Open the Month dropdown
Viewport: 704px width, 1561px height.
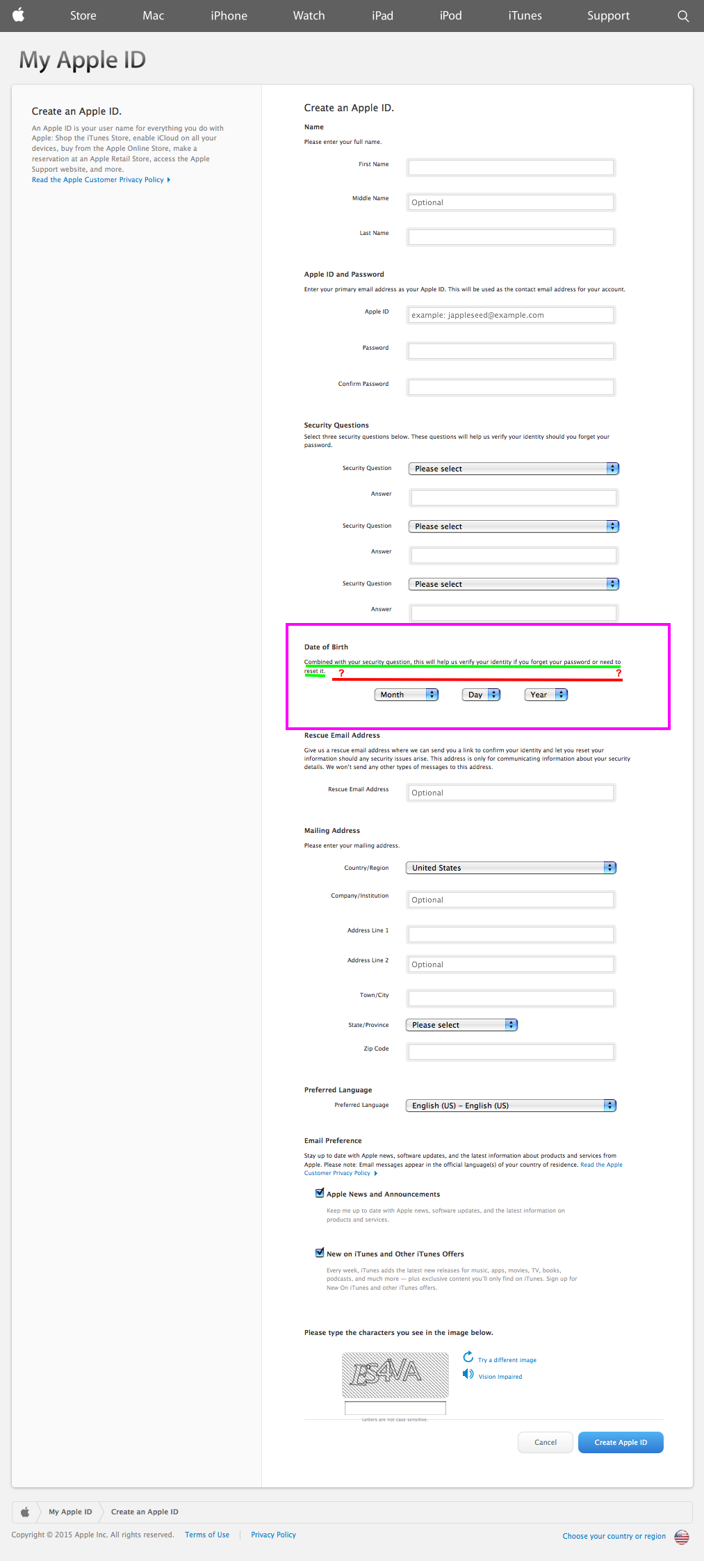[407, 695]
